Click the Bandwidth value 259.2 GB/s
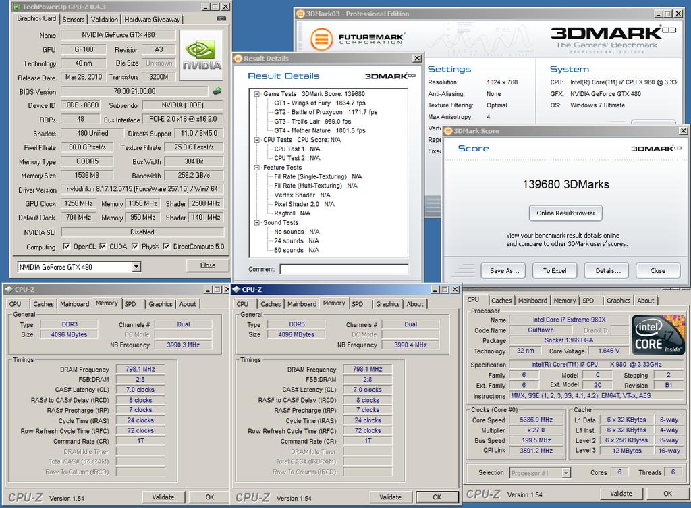This screenshot has width=691, height=508. (x=194, y=175)
